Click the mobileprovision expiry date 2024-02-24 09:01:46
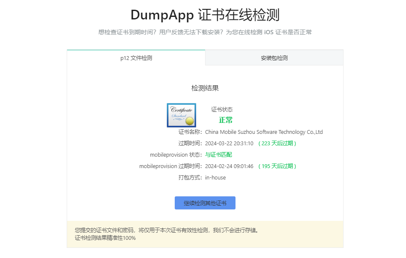Screen dimensions: 406x258 [x=229, y=166]
